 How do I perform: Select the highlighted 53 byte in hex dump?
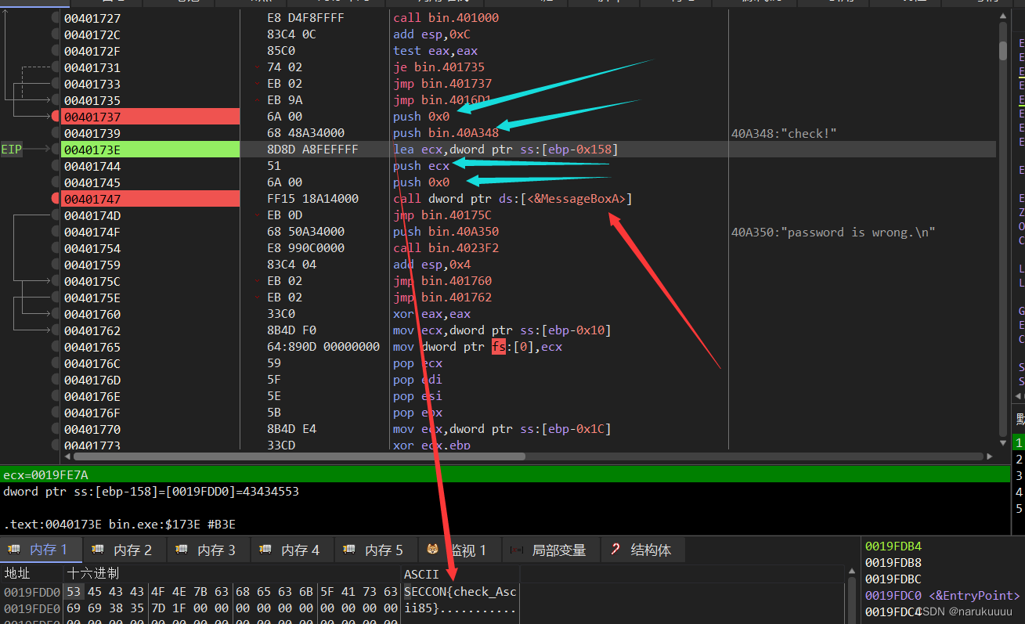[74, 592]
